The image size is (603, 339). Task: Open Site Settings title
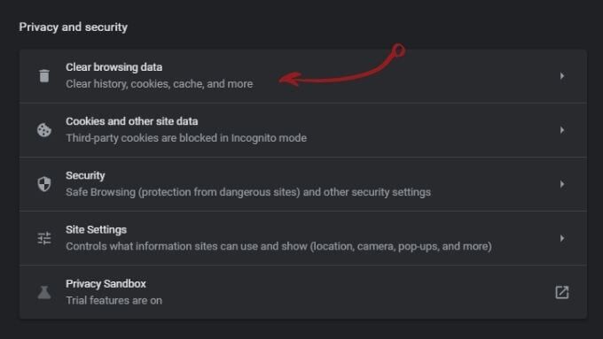click(96, 229)
